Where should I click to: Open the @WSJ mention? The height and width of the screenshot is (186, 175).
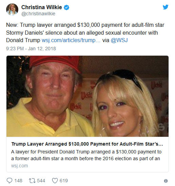(x=119, y=40)
